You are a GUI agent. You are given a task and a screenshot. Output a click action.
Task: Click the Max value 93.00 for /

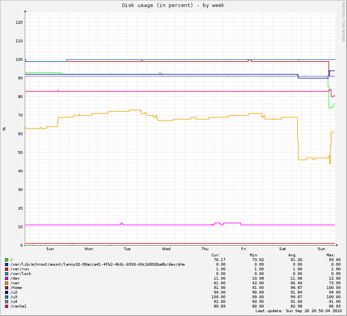pyautogui.click(x=335, y=260)
